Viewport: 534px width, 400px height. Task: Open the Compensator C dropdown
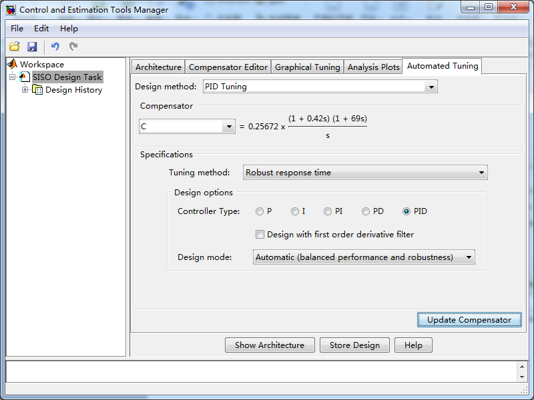pyautogui.click(x=229, y=127)
